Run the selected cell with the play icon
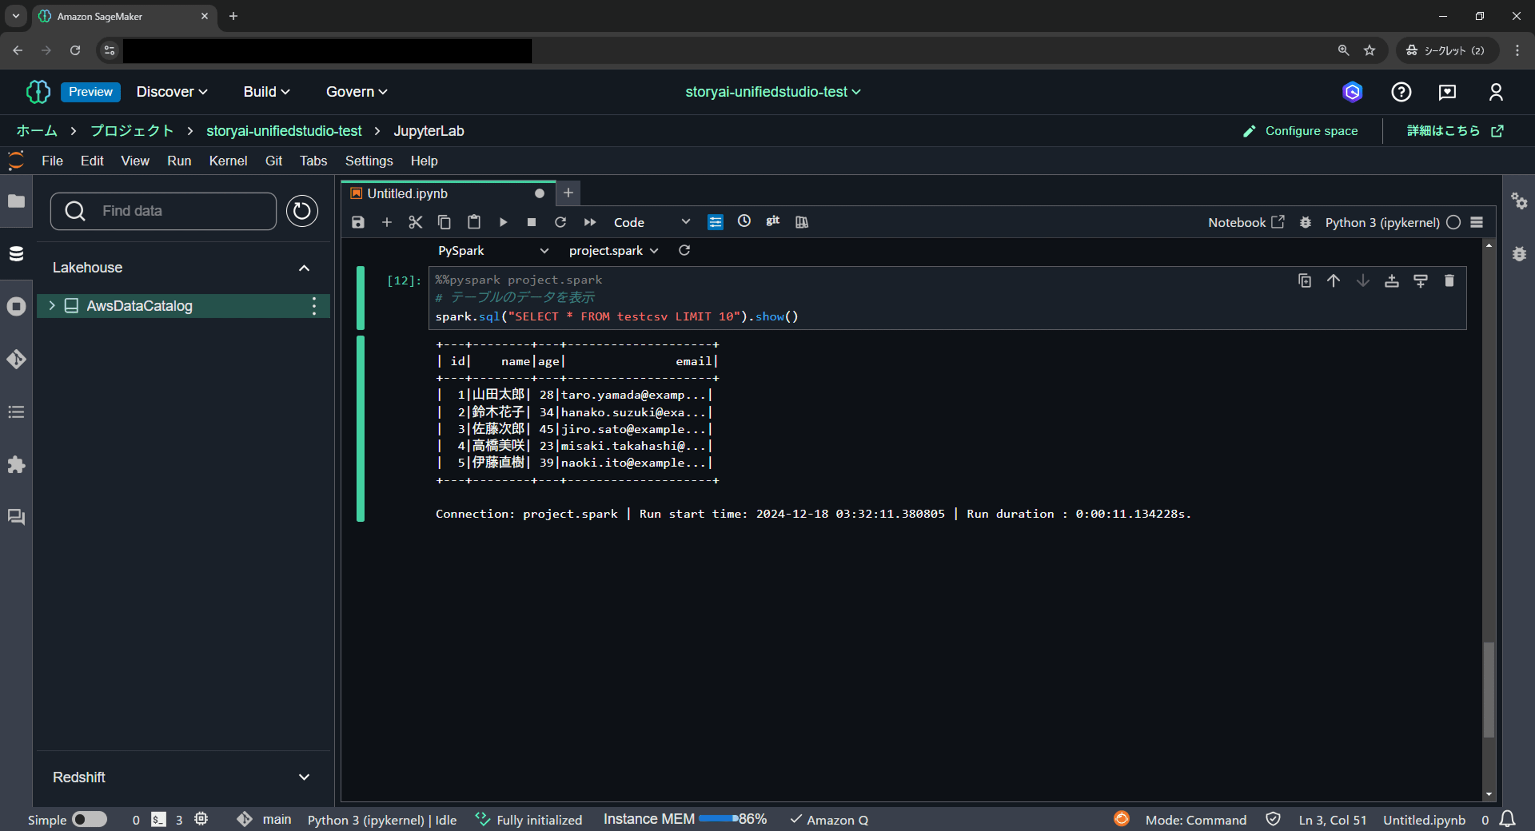Image resolution: width=1535 pixels, height=831 pixels. (503, 222)
